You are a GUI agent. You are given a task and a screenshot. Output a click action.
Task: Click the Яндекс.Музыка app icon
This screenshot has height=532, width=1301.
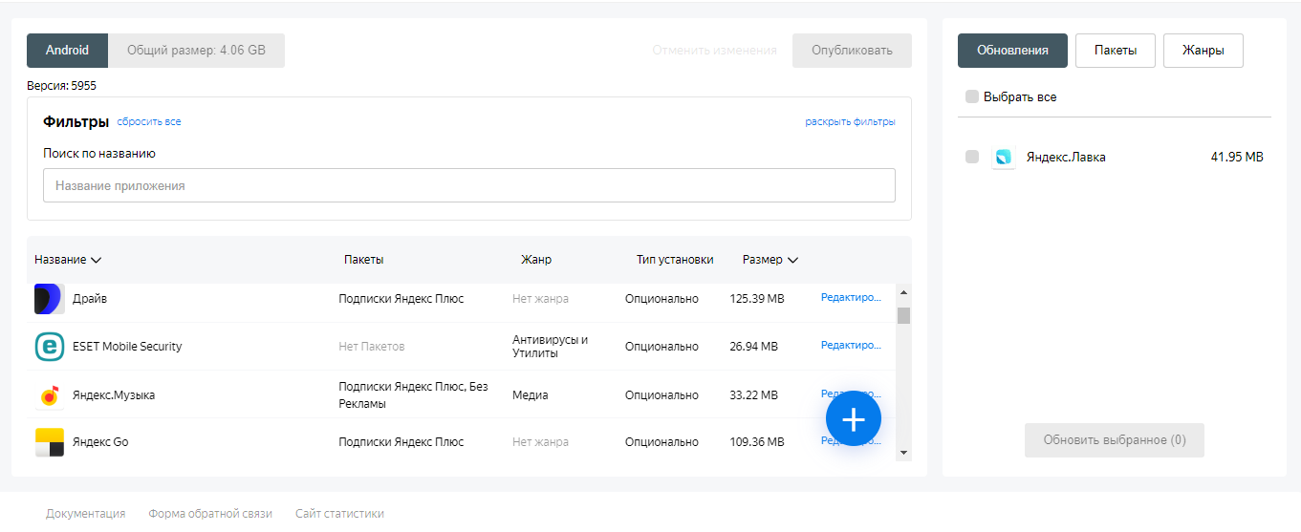49,395
